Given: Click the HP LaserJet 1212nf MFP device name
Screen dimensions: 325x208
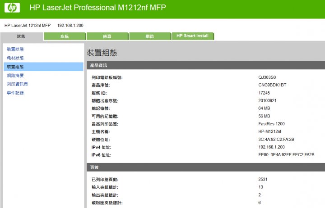Looking at the screenshot, I should [28, 25].
